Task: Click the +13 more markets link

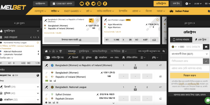Action: pos(154,40)
